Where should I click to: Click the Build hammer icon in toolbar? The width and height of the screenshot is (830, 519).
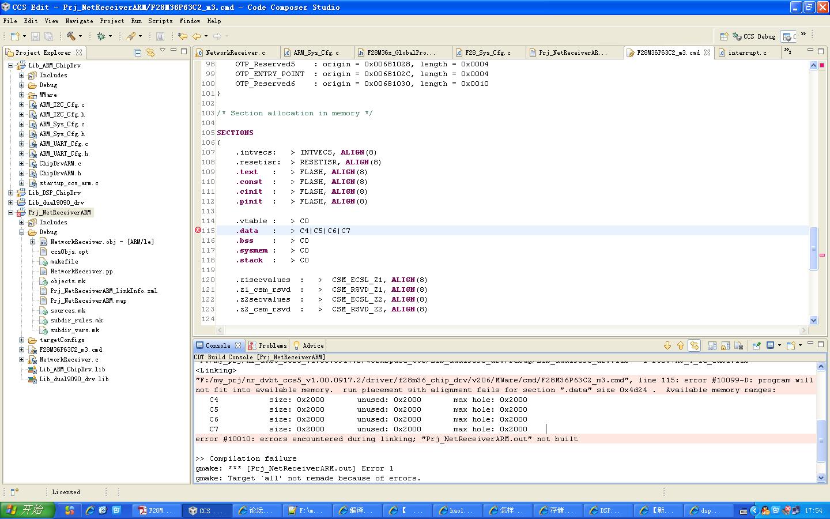click(x=71, y=36)
